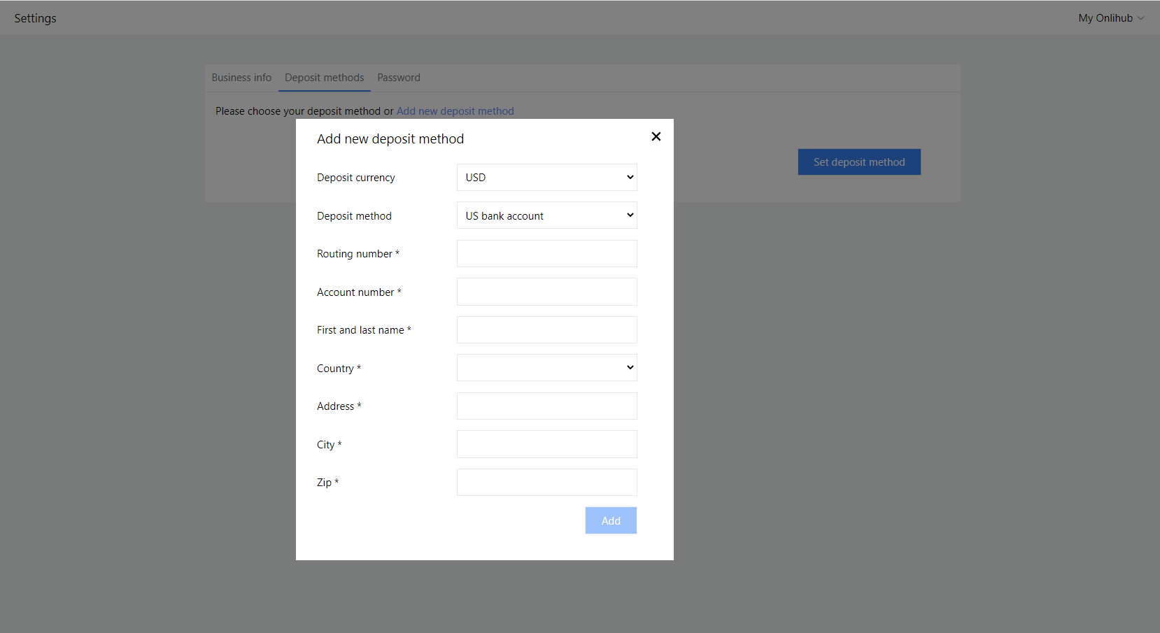Click the Country * label
Image resolution: width=1160 pixels, height=633 pixels.
click(x=339, y=369)
